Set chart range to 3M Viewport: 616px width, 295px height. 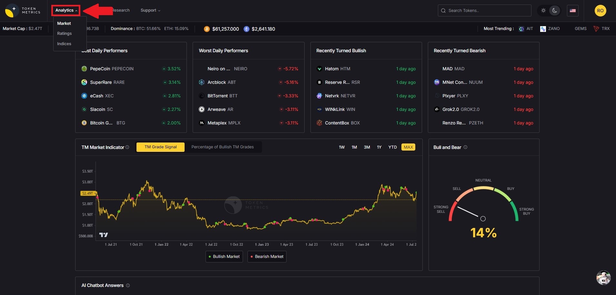tap(367, 147)
